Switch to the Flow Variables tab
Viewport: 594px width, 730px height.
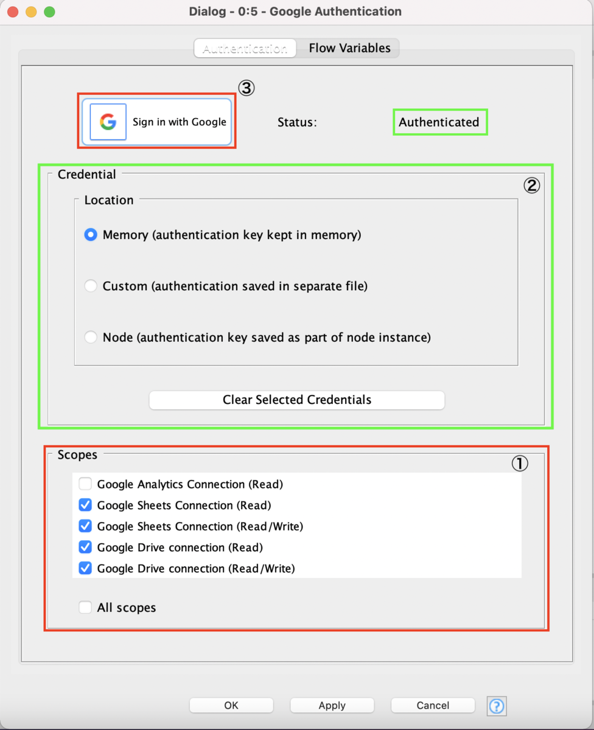click(x=349, y=48)
